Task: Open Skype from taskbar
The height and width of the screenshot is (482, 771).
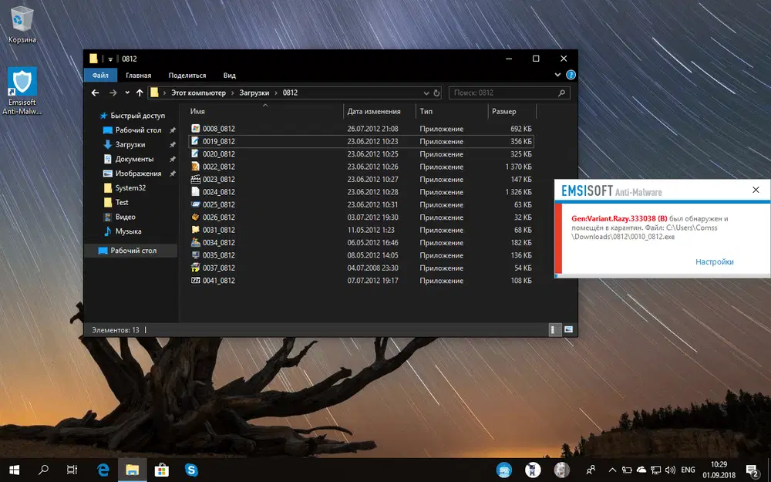Action: coord(191,470)
